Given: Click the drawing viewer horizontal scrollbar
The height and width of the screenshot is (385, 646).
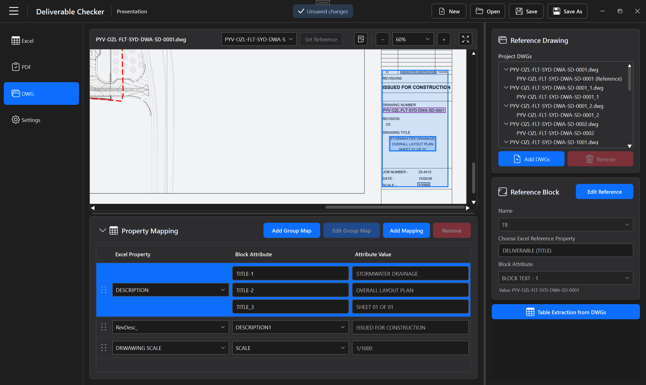Looking at the screenshot, I should [x=395, y=207].
